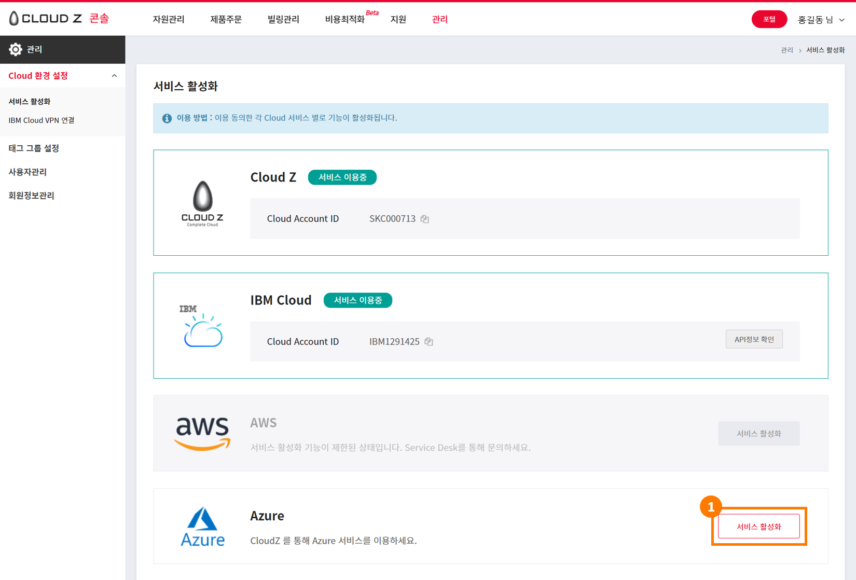The image size is (856, 580).
Task: Click the Azure card title
Action: [267, 516]
